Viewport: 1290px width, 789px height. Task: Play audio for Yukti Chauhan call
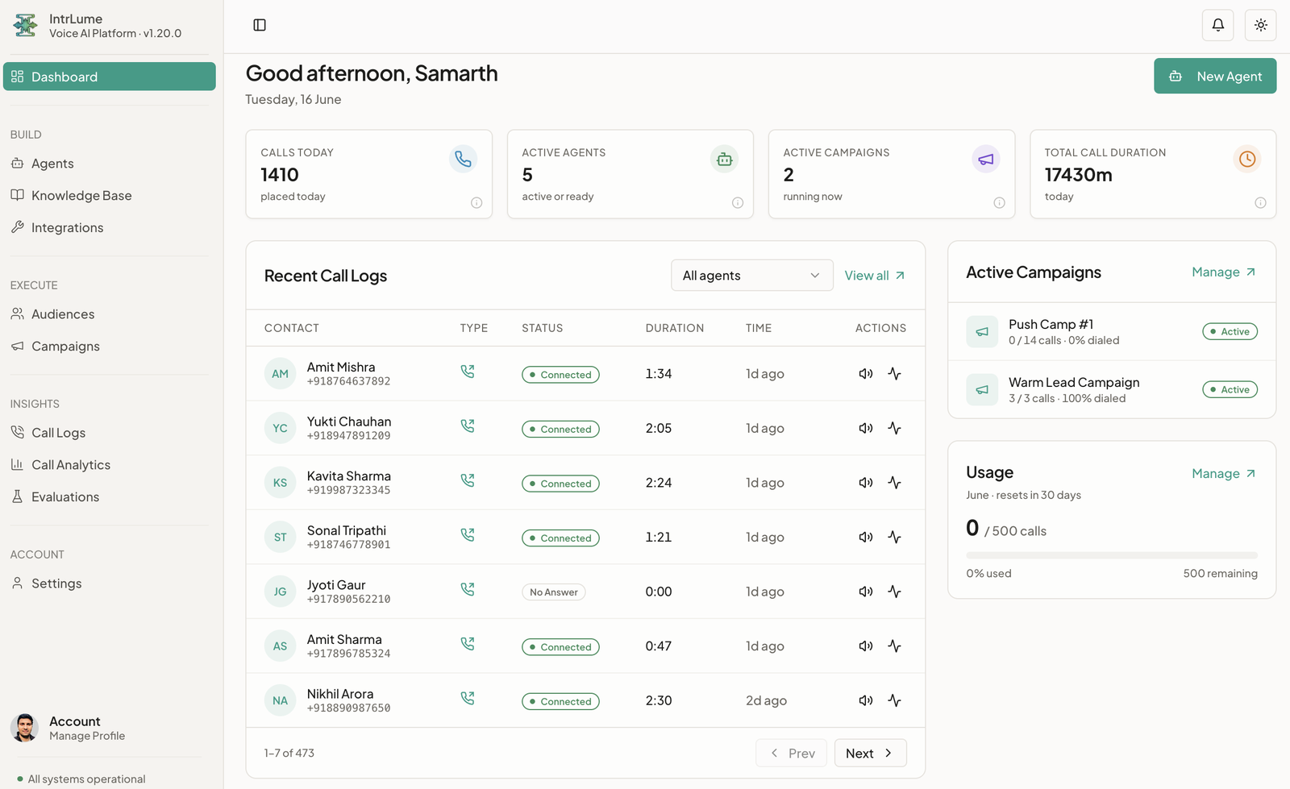tap(866, 428)
